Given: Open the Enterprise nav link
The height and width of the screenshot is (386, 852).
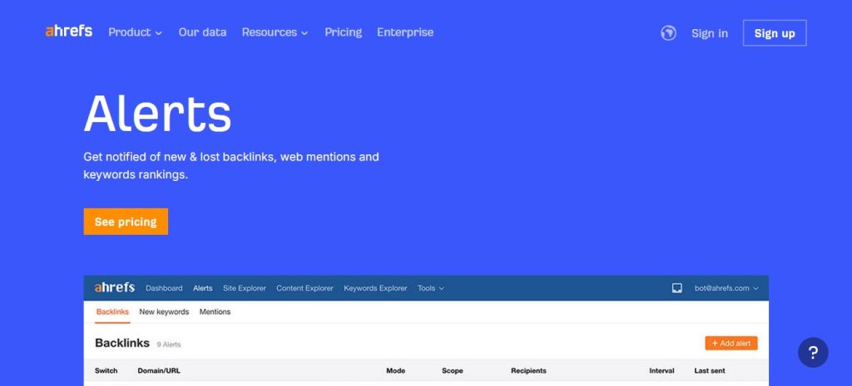Looking at the screenshot, I should pyautogui.click(x=405, y=32).
